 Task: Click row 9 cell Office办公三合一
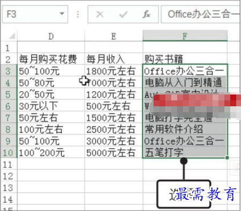pyautogui.click(x=185, y=141)
